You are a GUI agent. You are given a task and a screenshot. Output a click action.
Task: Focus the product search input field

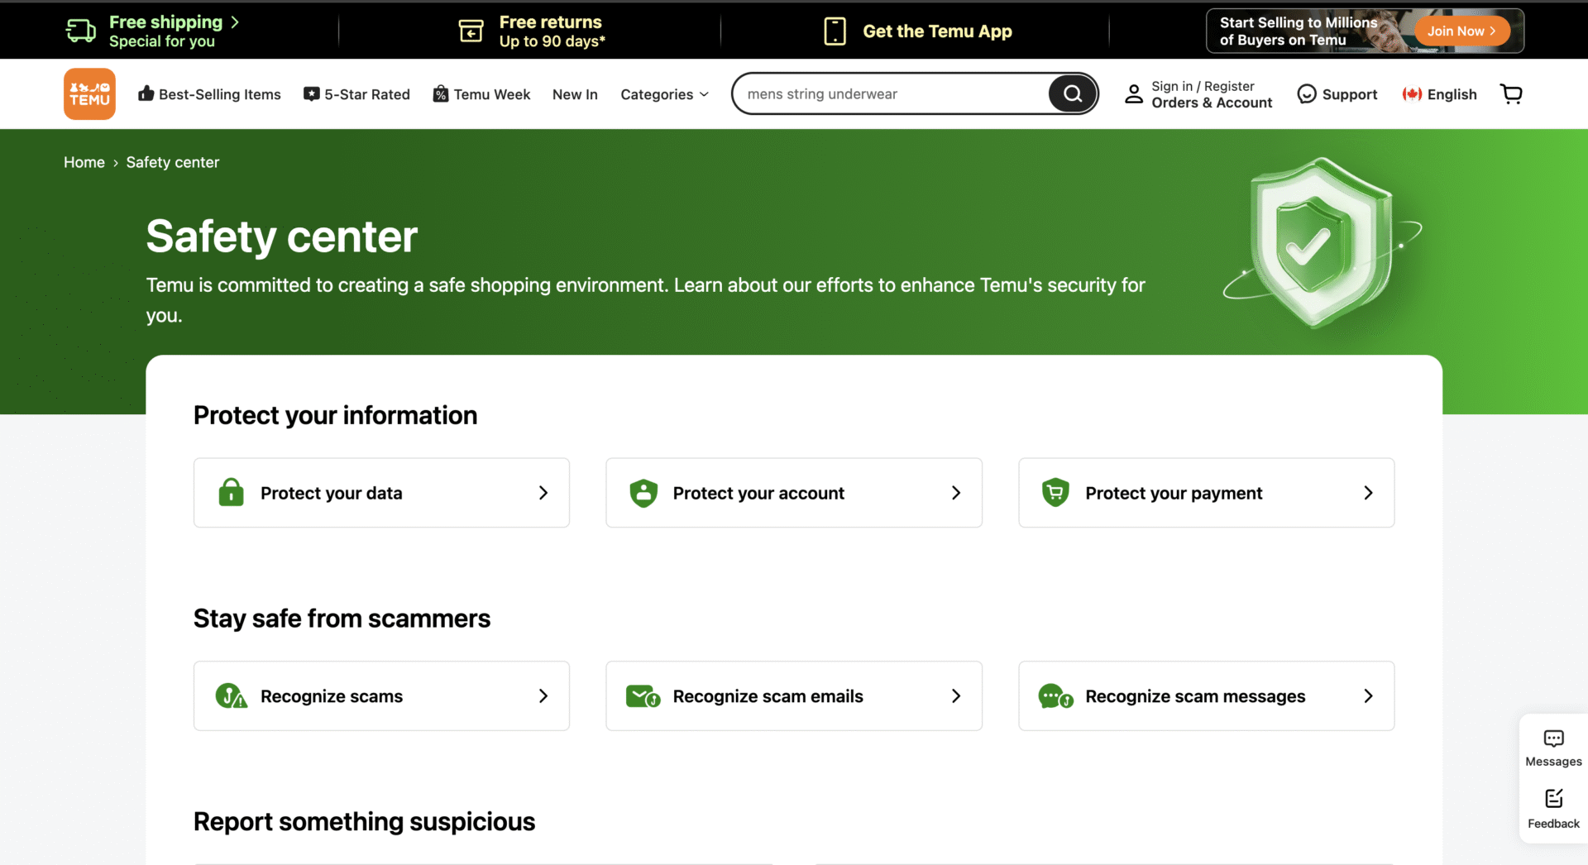[x=889, y=94]
